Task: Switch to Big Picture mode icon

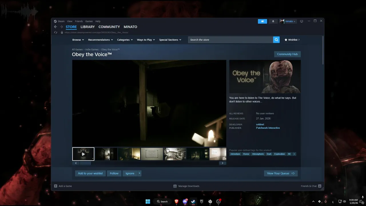Action: pyautogui.click(x=301, y=21)
